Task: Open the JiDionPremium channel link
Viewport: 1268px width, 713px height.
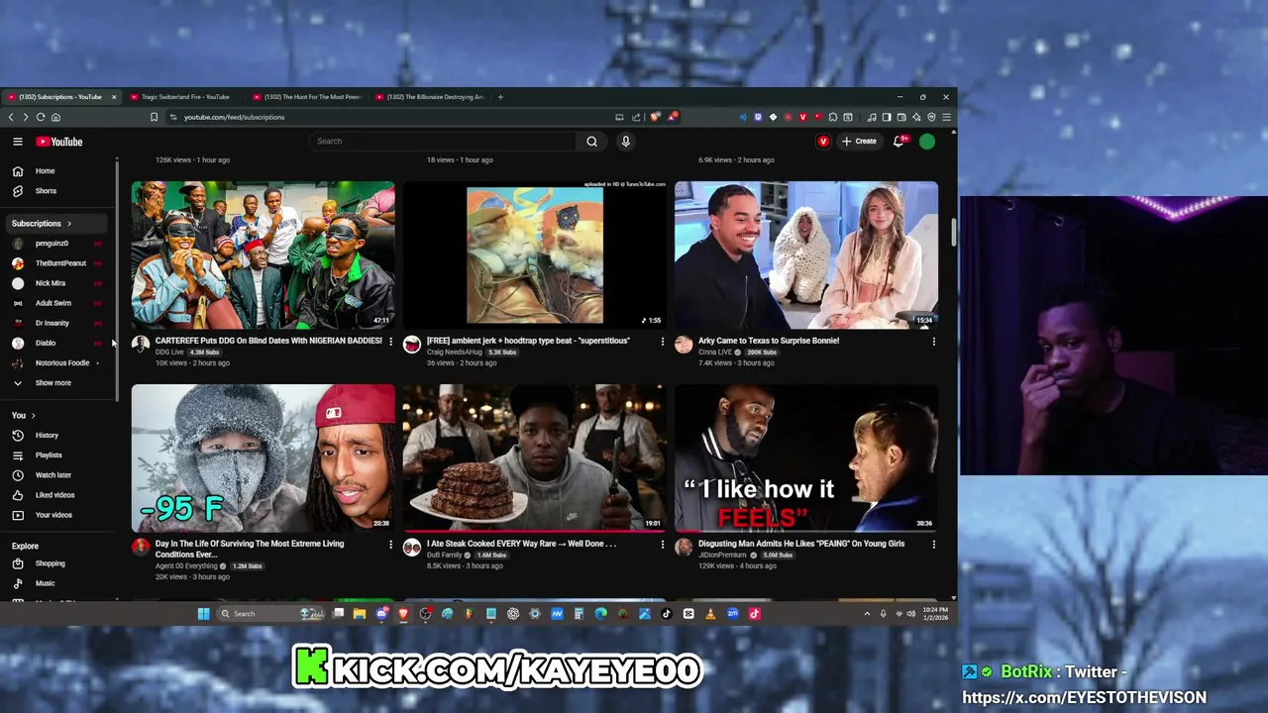Action: click(x=722, y=556)
